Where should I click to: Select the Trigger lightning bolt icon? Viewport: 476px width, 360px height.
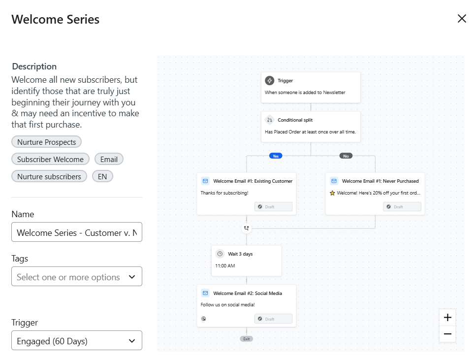pyautogui.click(x=269, y=80)
